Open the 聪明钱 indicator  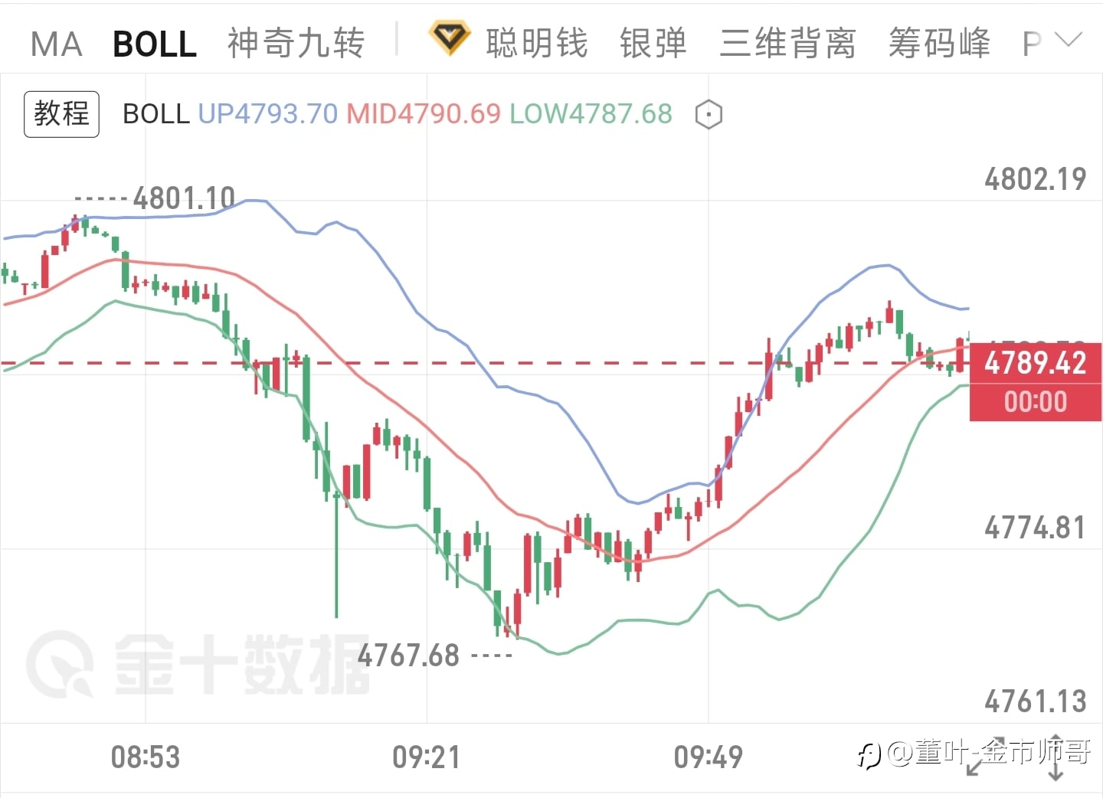click(537, 43)
